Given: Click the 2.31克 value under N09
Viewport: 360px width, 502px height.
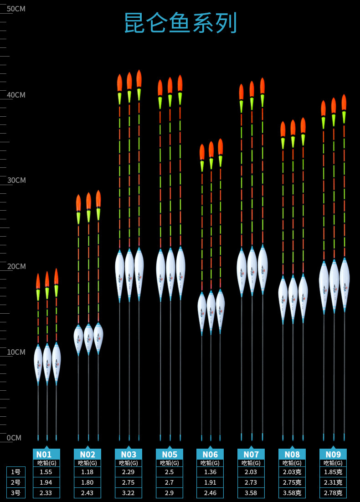Looking at the screenshot, I should click(x=333, y=482).
